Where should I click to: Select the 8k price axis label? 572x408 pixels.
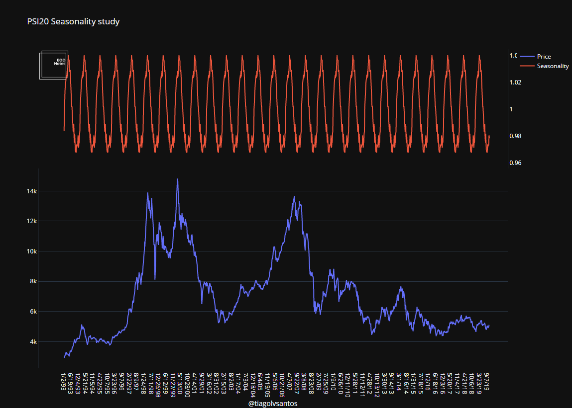point(32,281)
